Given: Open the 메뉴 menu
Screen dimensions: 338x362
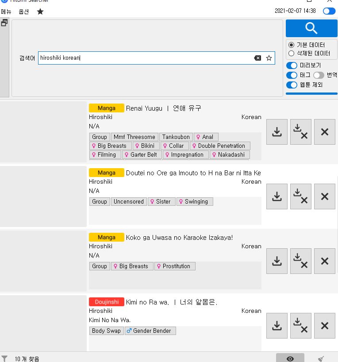Looking at the screenshot, I should point(6,12).
